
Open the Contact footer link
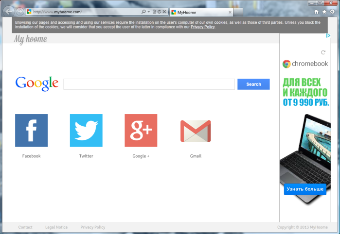[x=25, y=227]
